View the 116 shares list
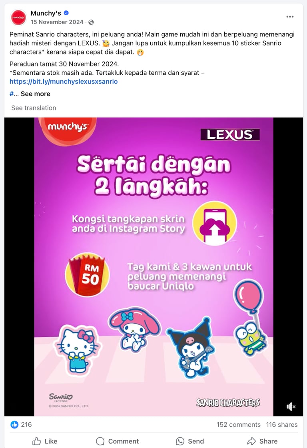The image size is (307, 448). point(282,424)
